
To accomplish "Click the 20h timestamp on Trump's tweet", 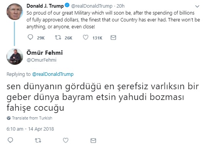I will tap(121, 6).
